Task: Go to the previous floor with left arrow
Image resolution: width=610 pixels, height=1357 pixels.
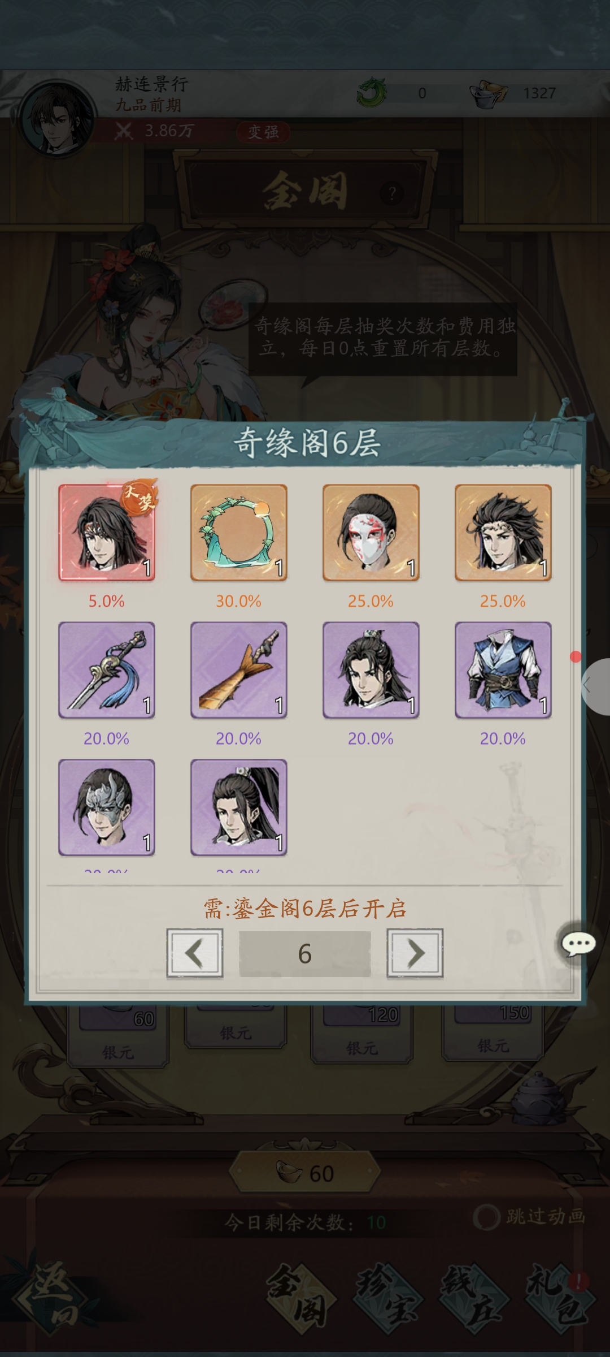Action: pos(194,953)
